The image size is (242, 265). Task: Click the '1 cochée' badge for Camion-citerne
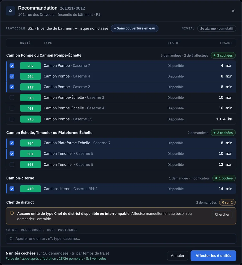(x=224, y=178)
